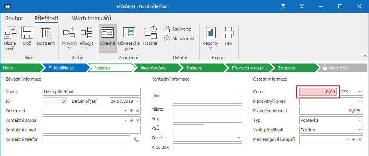Expand the Kontaktní osoba dropdown arrow
This screenshot has height=156, width=369.
126,120
